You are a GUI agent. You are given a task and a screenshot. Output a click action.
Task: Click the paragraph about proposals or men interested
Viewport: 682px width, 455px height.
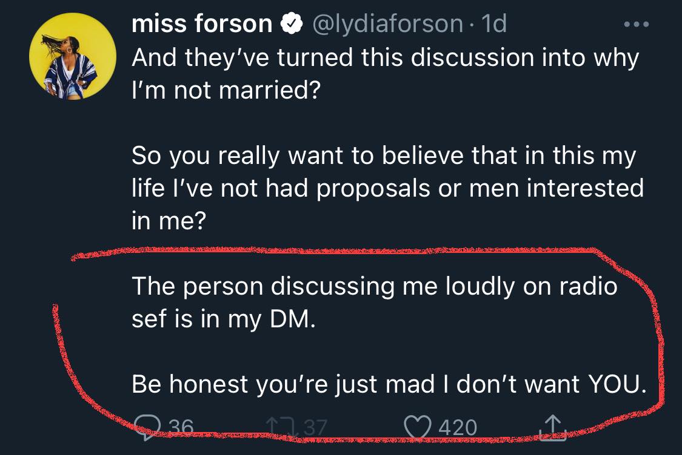387,189
